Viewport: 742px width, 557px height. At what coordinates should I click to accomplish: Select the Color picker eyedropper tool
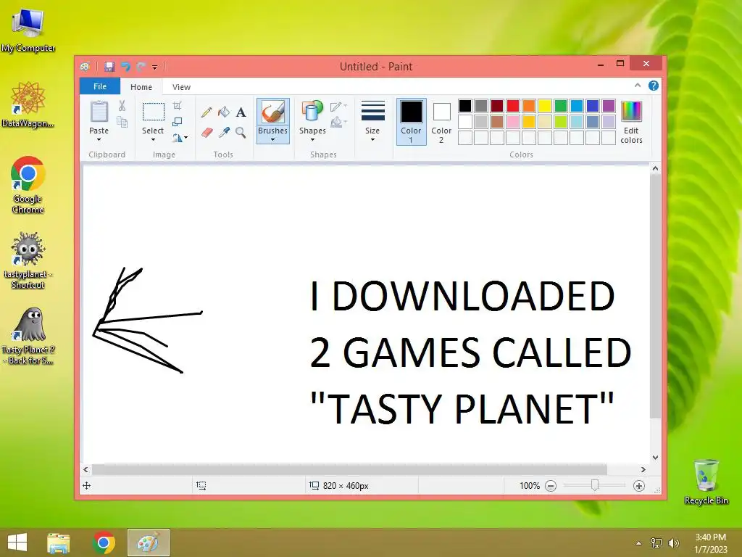[x=224, y=132]
